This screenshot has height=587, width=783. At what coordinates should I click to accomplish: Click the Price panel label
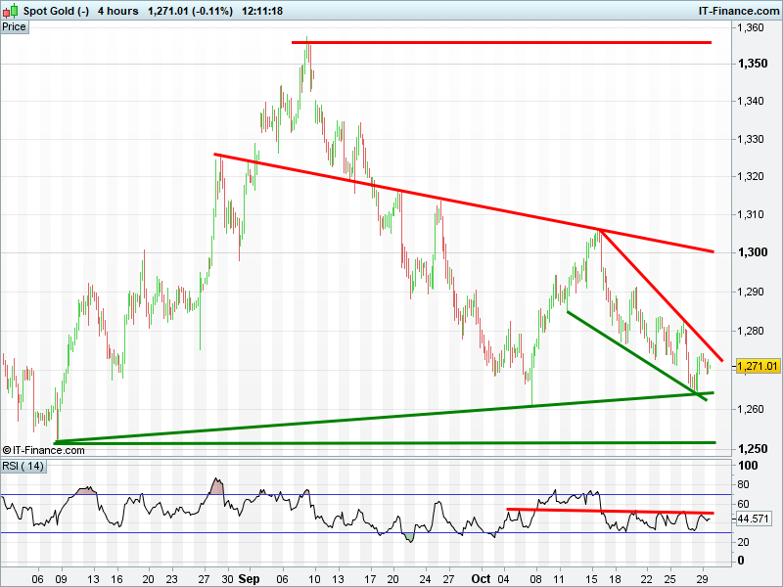[14, 27]
